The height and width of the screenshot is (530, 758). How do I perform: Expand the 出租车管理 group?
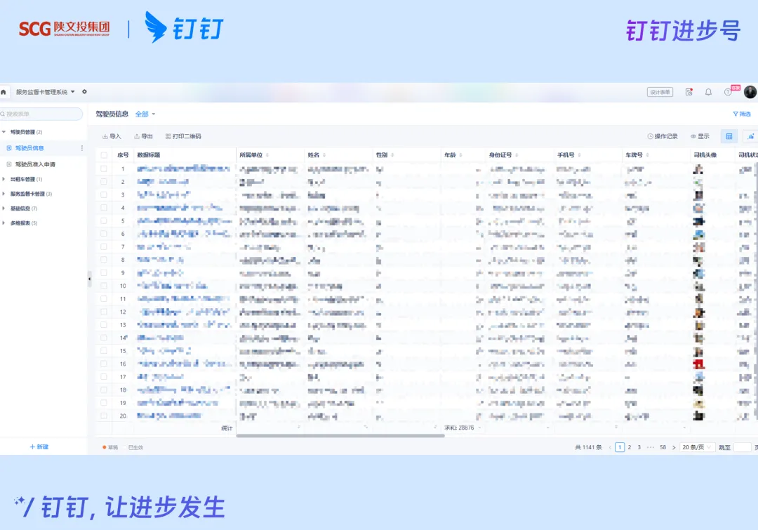(x=4, y=180)
